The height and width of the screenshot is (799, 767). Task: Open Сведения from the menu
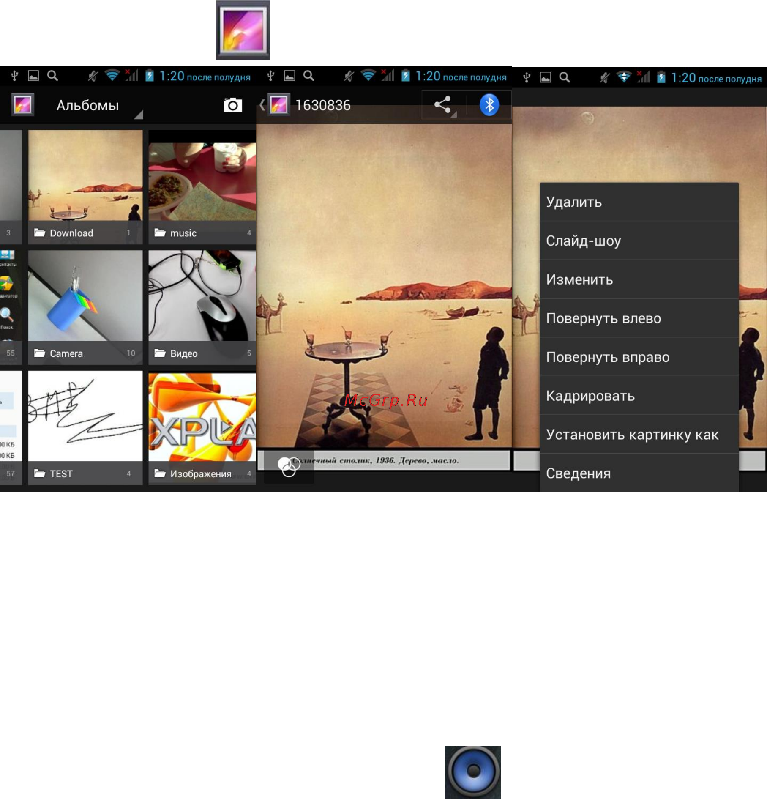pyautogui.click(x=639, y=473)
